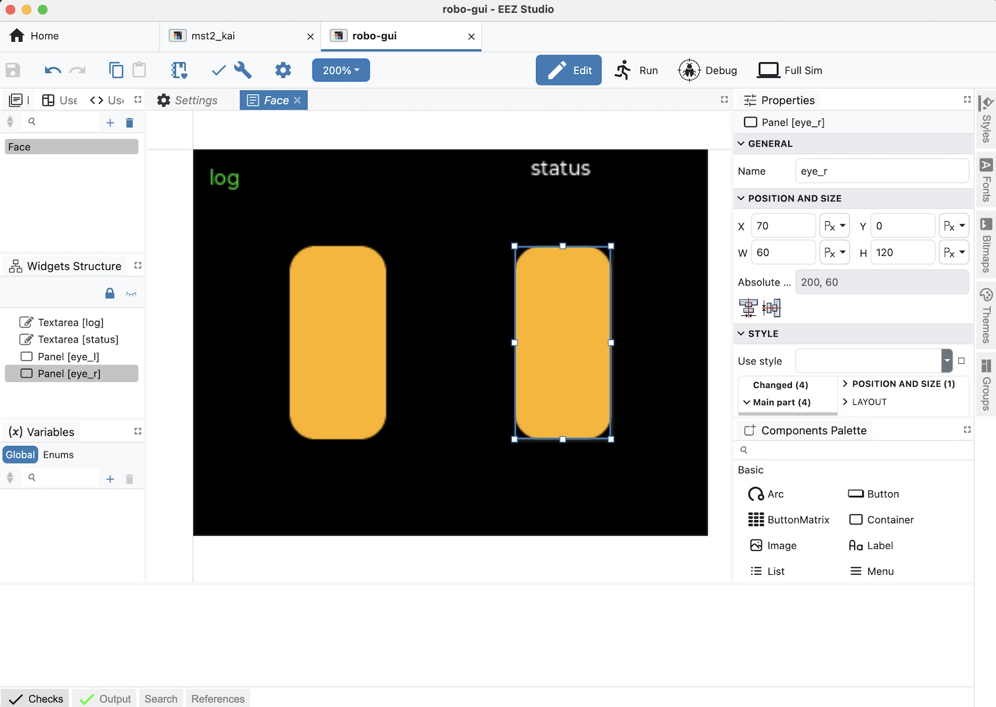996x707 pixels.
Task: Open the Themes side panel
Action: [986, 316]
